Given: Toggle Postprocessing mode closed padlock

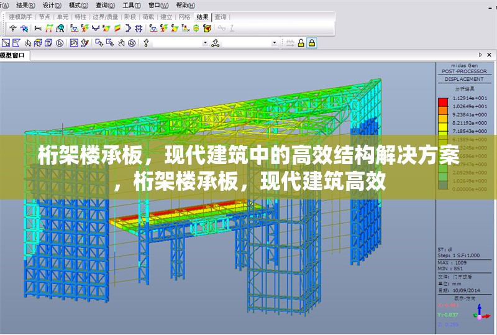Looking at the screenshot, I should (x=312, y=43).
